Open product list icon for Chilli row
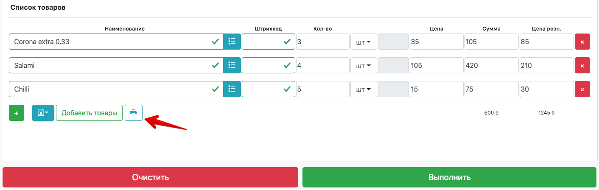 point(232,89)
